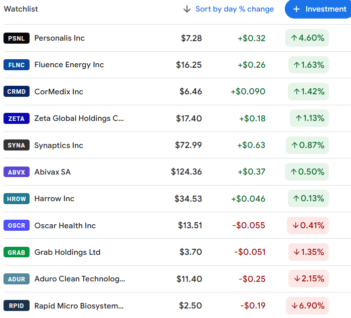351x318 pixels.
Task: Open Harrow Inc stock
Action: coord(54,199)
